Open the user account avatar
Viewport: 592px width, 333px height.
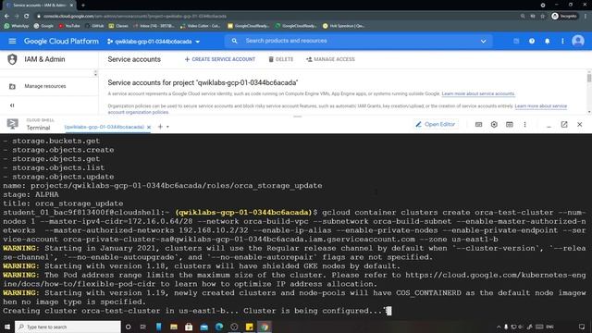click(578, 41)
